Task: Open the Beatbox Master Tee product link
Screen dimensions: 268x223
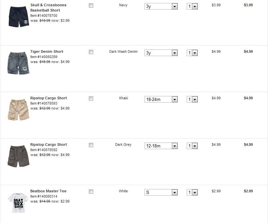Action: (x=48, y=191)
